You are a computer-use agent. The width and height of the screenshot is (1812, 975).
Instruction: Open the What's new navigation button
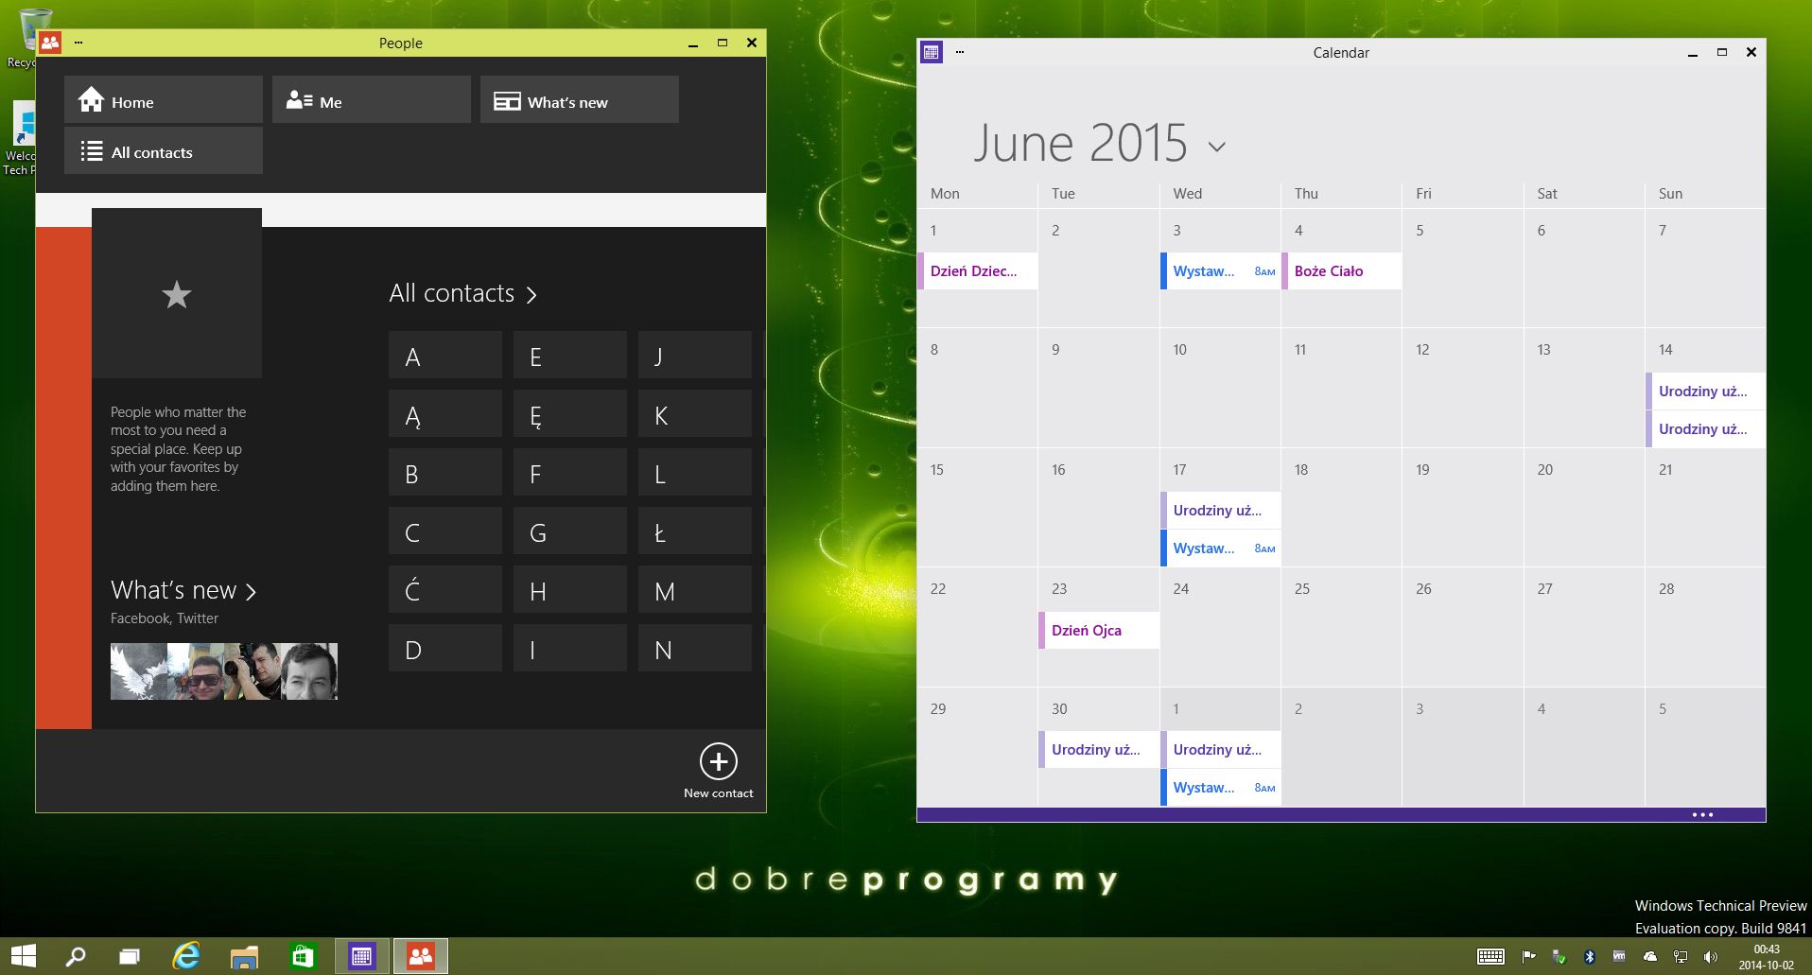(580, 99)
